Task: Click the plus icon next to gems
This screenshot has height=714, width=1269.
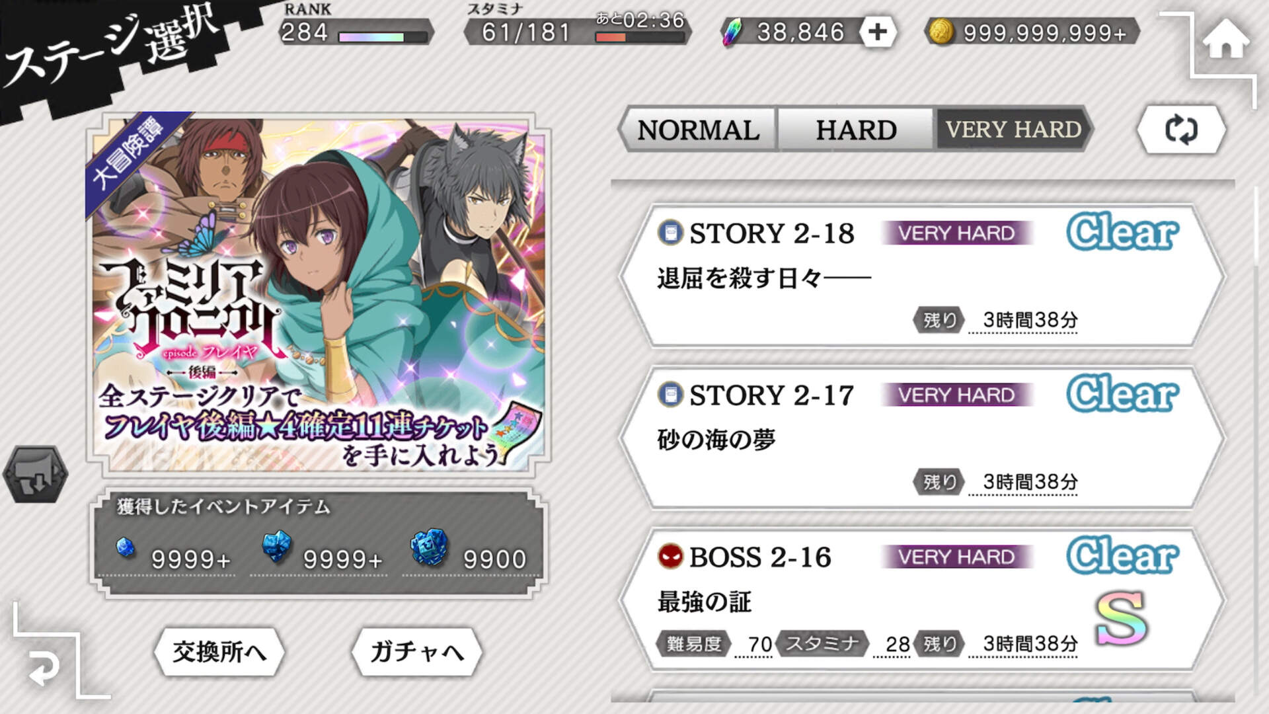Action: [878, 32]
